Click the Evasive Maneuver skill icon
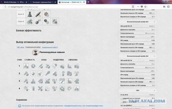The height and width of the screenshot is (109, 172). [x=77, y=66]
